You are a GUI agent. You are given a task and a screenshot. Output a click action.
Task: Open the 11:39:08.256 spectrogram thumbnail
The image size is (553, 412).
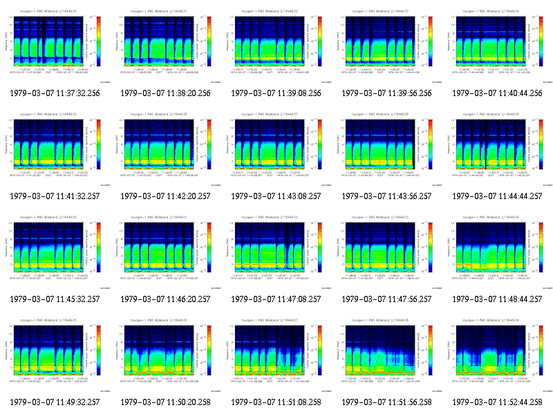coord(276,46)
